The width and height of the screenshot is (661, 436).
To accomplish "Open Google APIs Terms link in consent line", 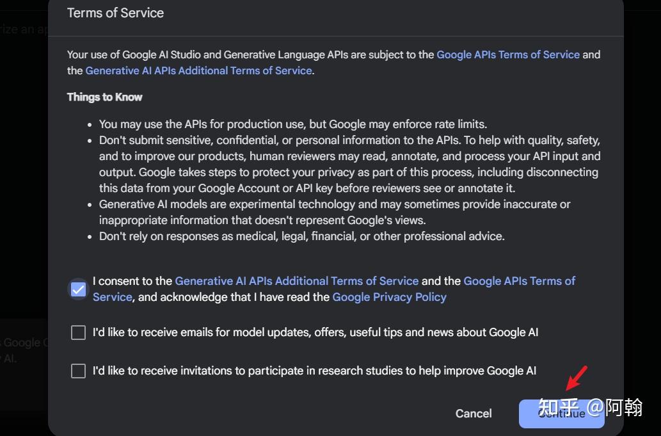I will click(519, 281).
